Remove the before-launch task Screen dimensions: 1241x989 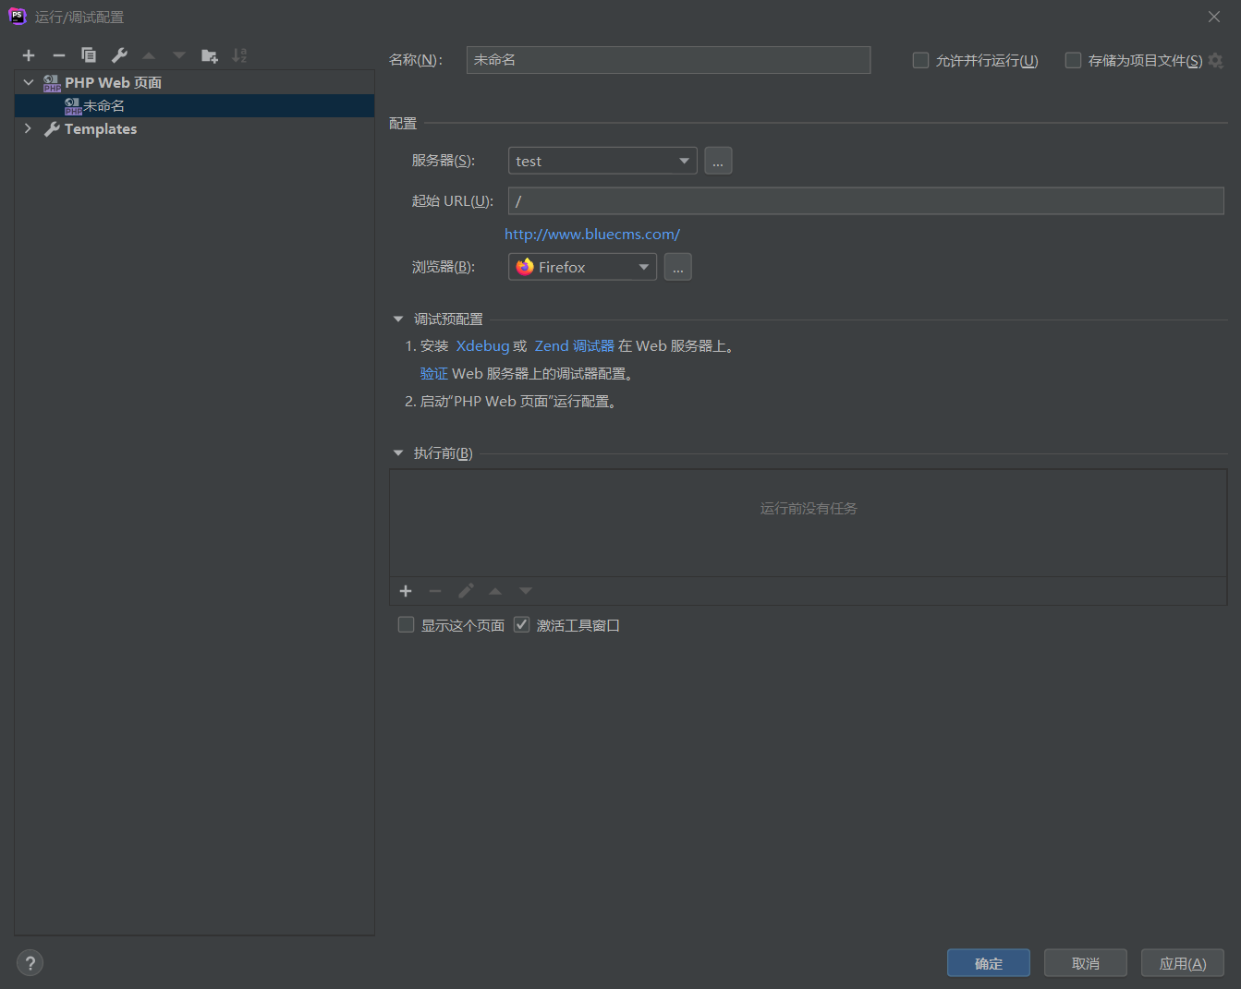435,591
